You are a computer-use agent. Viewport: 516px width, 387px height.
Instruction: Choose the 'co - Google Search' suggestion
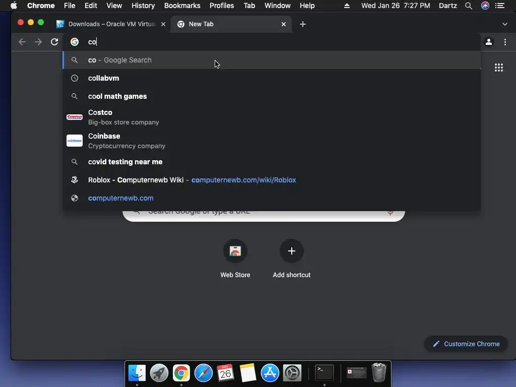(272, 60)
